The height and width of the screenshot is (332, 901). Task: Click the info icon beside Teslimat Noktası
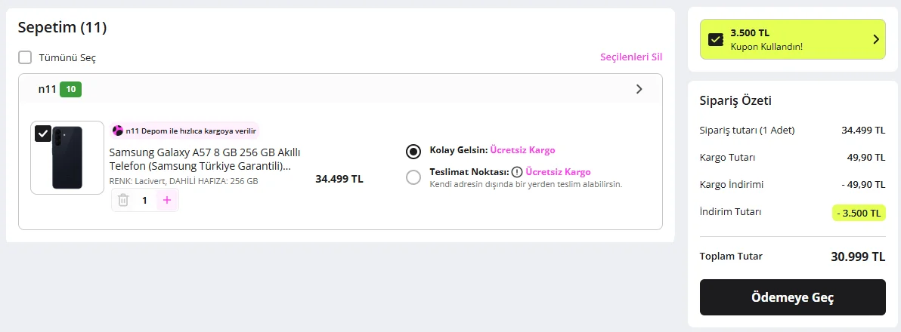tap(517, 172)
